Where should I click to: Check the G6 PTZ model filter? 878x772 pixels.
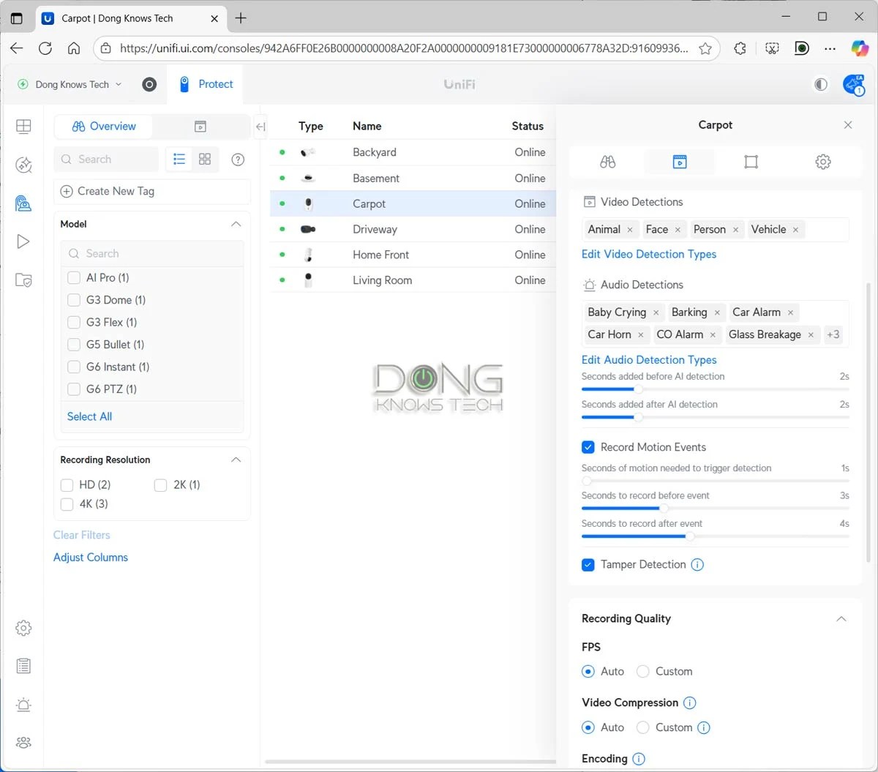point(74,389)
